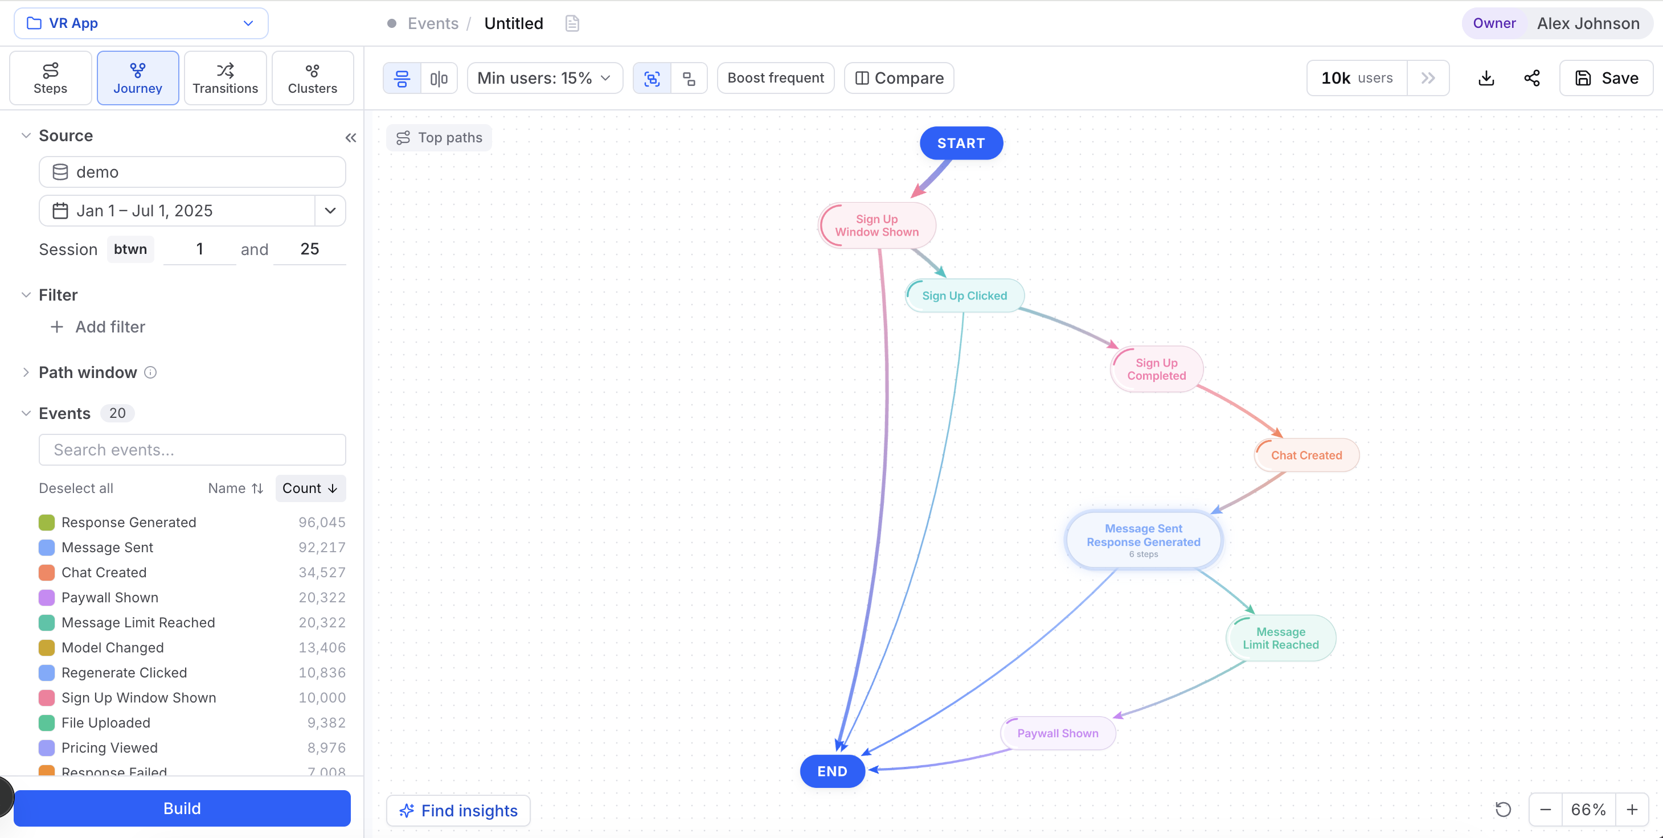
Task: Click the Compare button
Action: pyautogui.click(x=899, y=78)
